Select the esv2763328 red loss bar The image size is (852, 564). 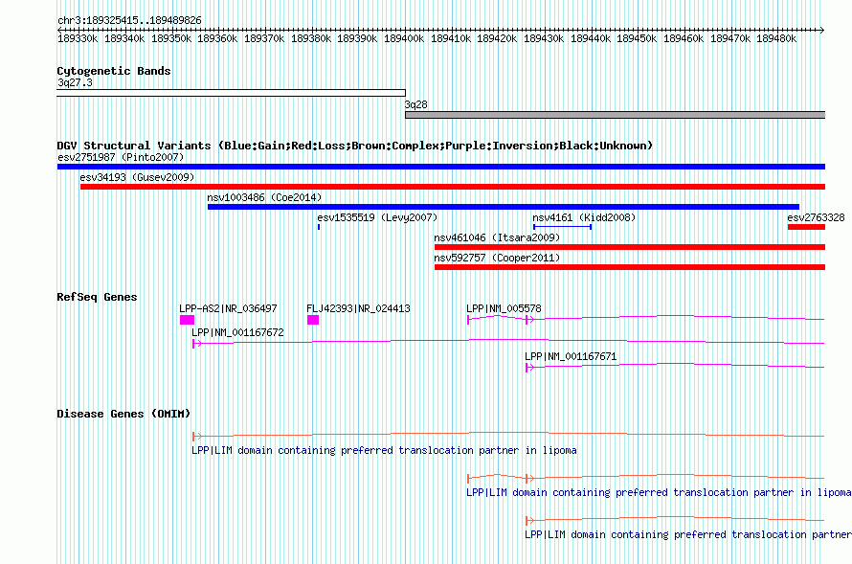click(806, 227)
